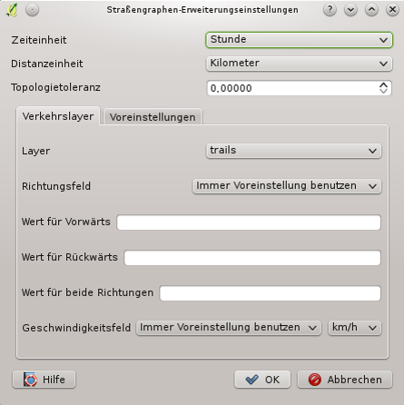Close the Straßengraphen dialog window
This screenshot has height=405, width=404.
point(392,10)
